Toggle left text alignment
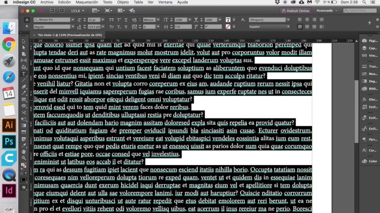The height and width of the screenshot is (213, 380). (300, 20)
